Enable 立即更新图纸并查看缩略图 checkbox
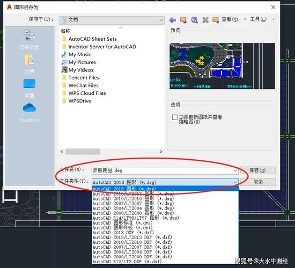This screenshot has height=268, width=295. click(175, 117)
